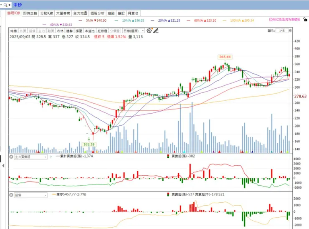Viewport: 309px width, 229px height.
Task: Click the 中砂 stock name title
Action: click(x=18, y=5)
